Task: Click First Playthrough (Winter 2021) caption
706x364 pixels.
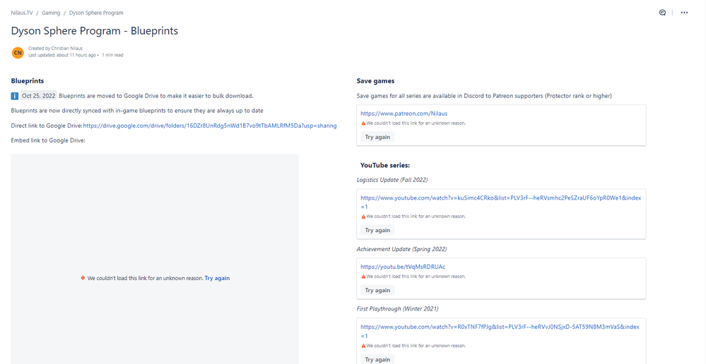Action: coord(398,309)
